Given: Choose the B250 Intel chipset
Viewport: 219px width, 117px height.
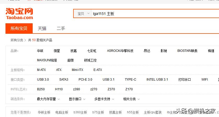Looking at the screenshot, I should point(41,89).
